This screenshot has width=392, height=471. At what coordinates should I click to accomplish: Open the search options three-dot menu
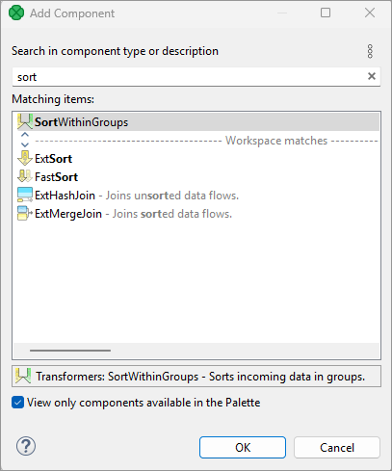click(x=370, y=51)
